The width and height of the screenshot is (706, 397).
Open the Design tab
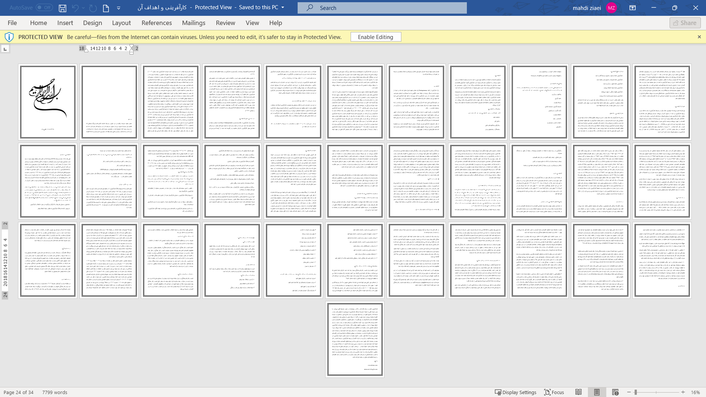[x=93, y=23]
